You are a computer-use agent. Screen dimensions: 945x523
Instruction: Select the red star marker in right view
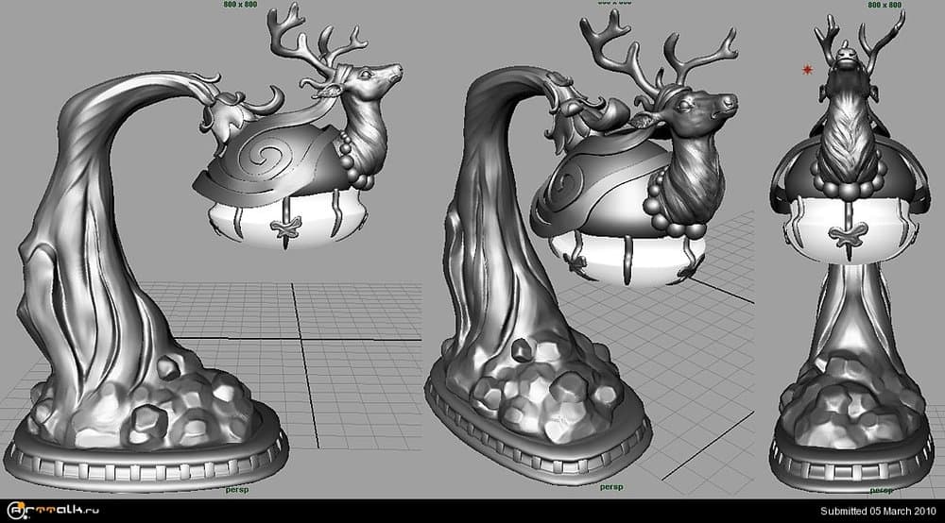(807, 70)
